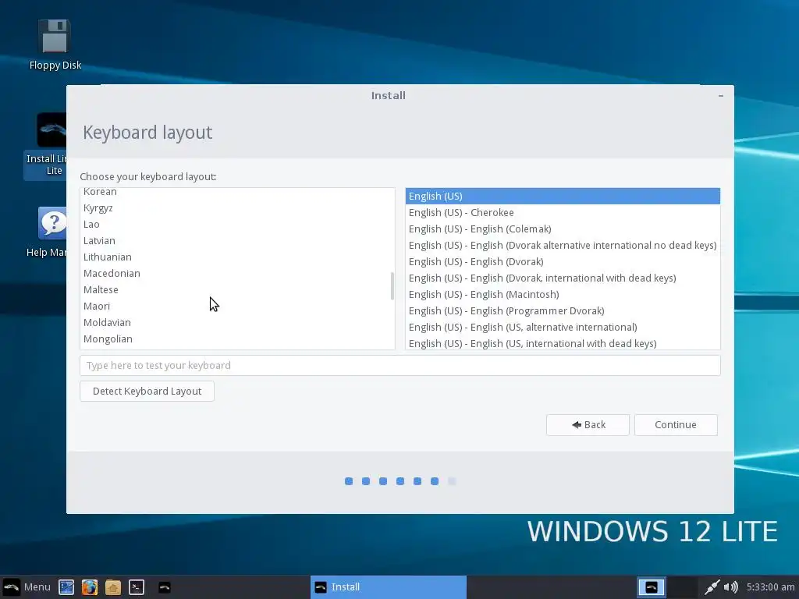Choose English (US, international with dead keys)
This screenshot has height=599, width=799.
pyautogui.click(x=563, y=343)
